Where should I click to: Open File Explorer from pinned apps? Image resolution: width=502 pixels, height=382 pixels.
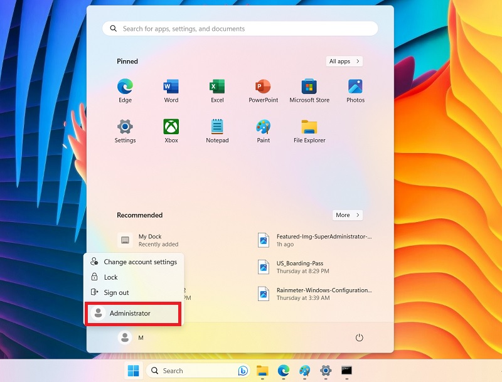309,129
